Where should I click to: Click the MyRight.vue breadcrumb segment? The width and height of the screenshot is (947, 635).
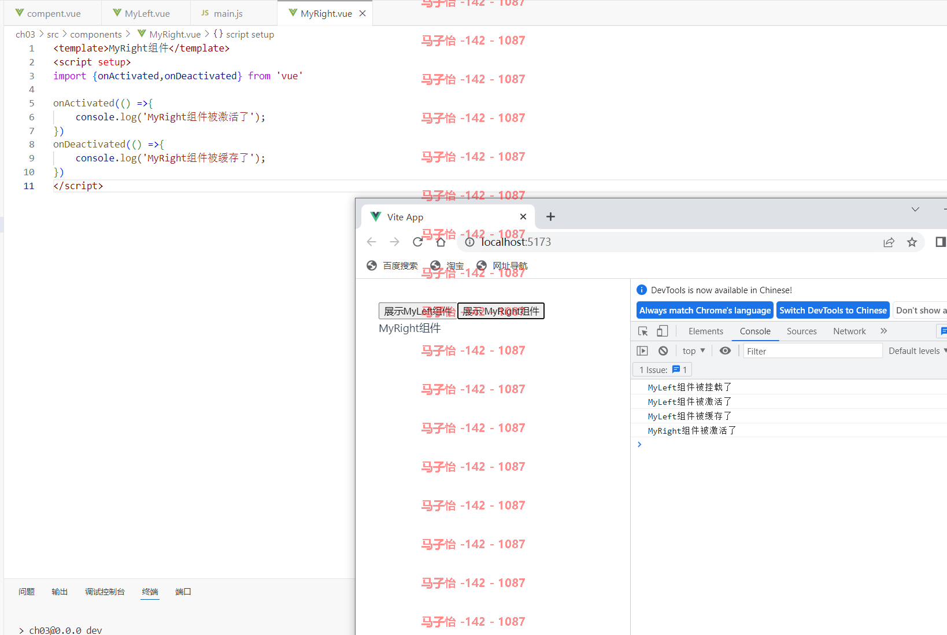(x=169, y=35)
